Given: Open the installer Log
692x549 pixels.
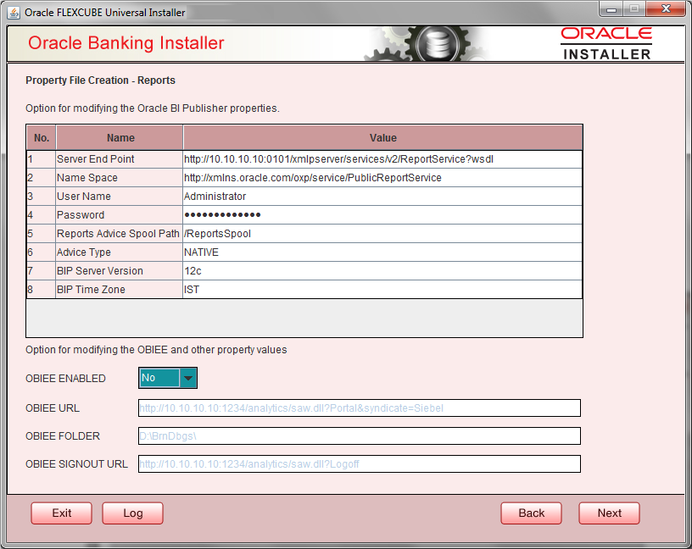Looking at the screenshot, I should (132, 513).
